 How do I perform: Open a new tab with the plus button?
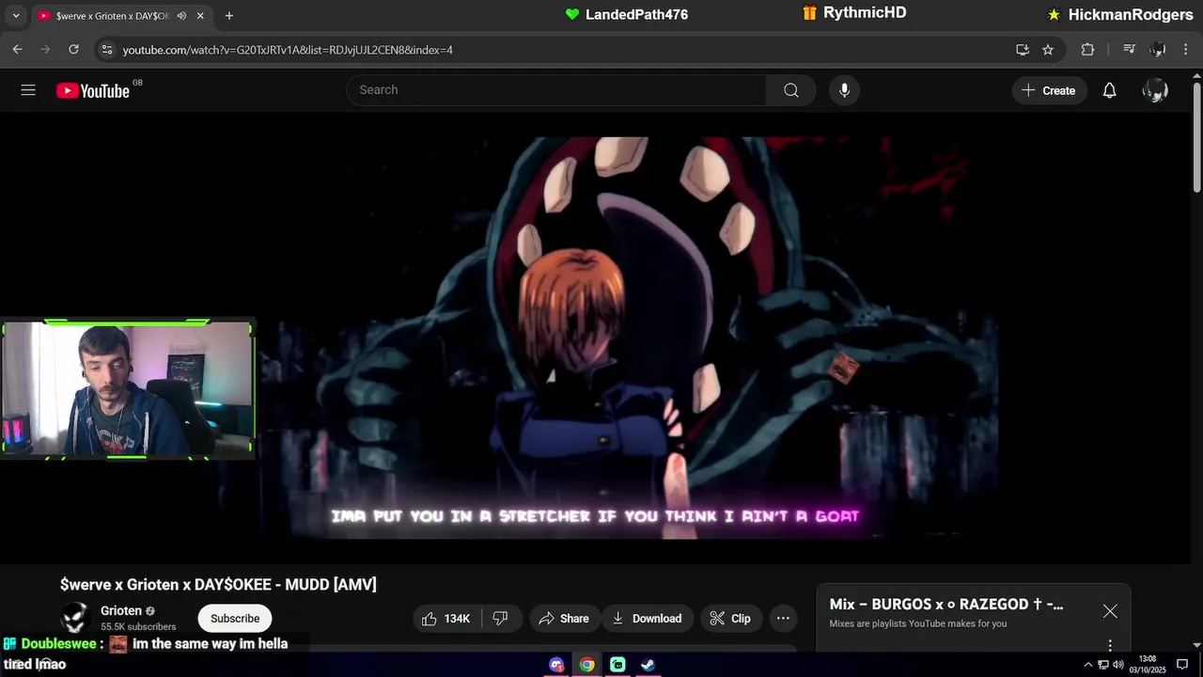(x=228, y=16)
